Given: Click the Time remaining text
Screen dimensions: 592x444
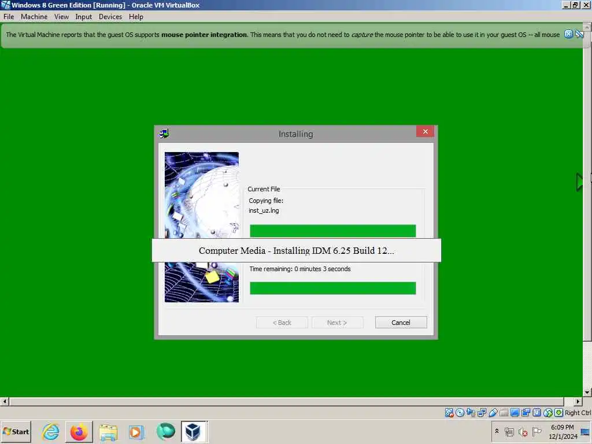Looking at the screenshot, I should (x=300, y=269).
